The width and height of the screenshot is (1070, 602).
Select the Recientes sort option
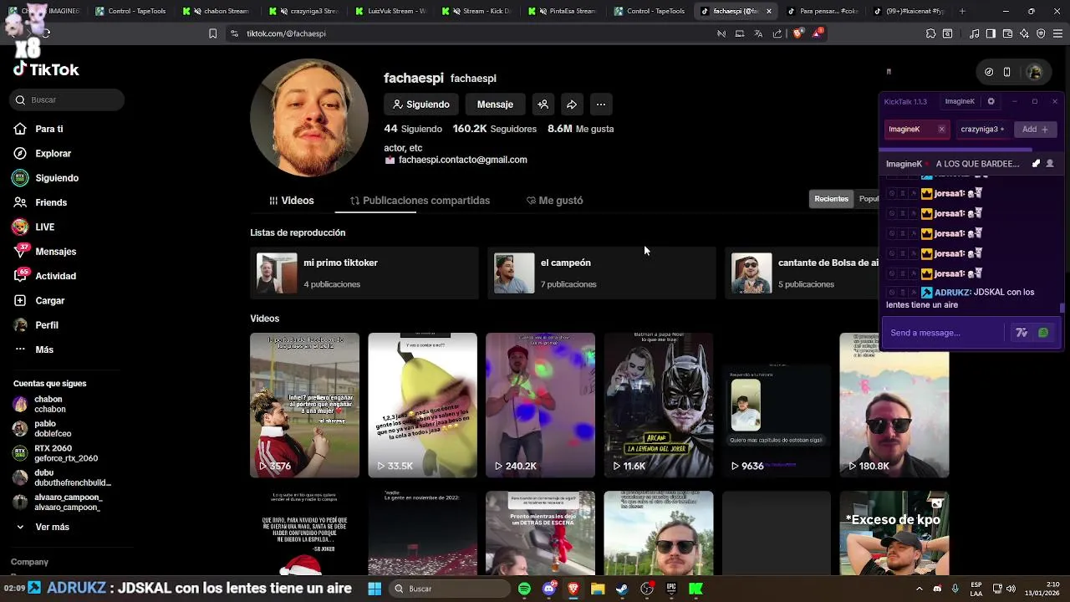831,199
